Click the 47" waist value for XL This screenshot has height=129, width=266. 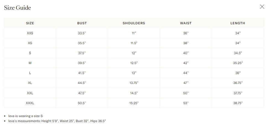186,83
